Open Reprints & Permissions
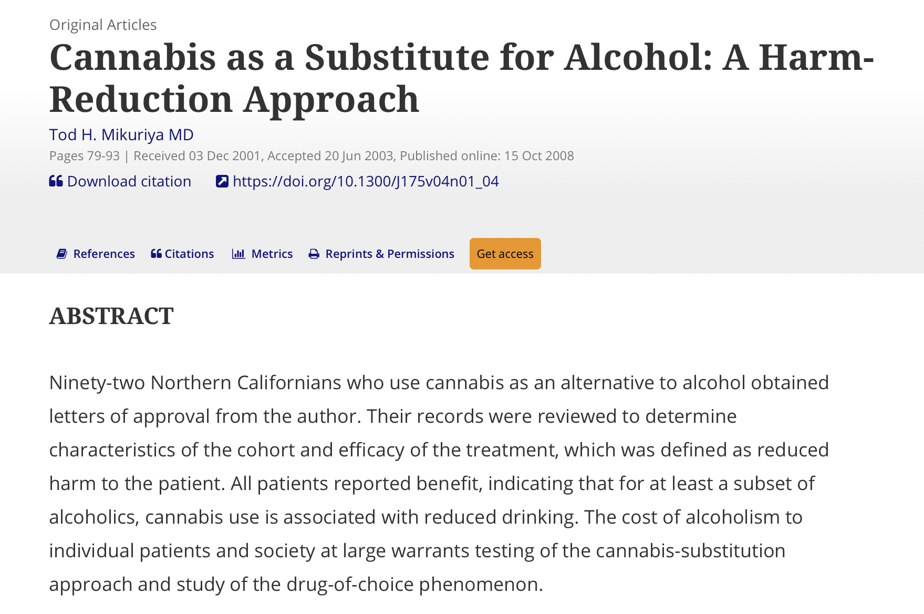This screenshot has width=924, height=614. tap(381, 254)
